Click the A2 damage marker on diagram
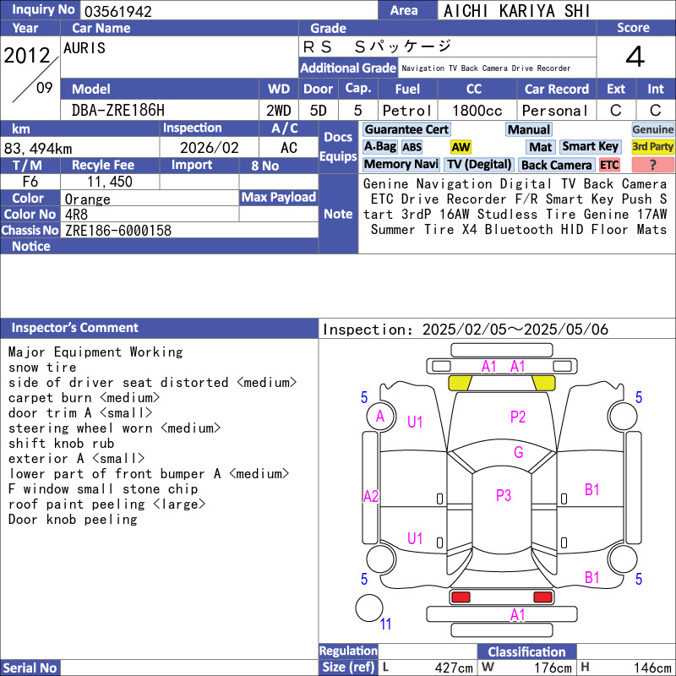The image size is (676, 676). tap(371, 496)
